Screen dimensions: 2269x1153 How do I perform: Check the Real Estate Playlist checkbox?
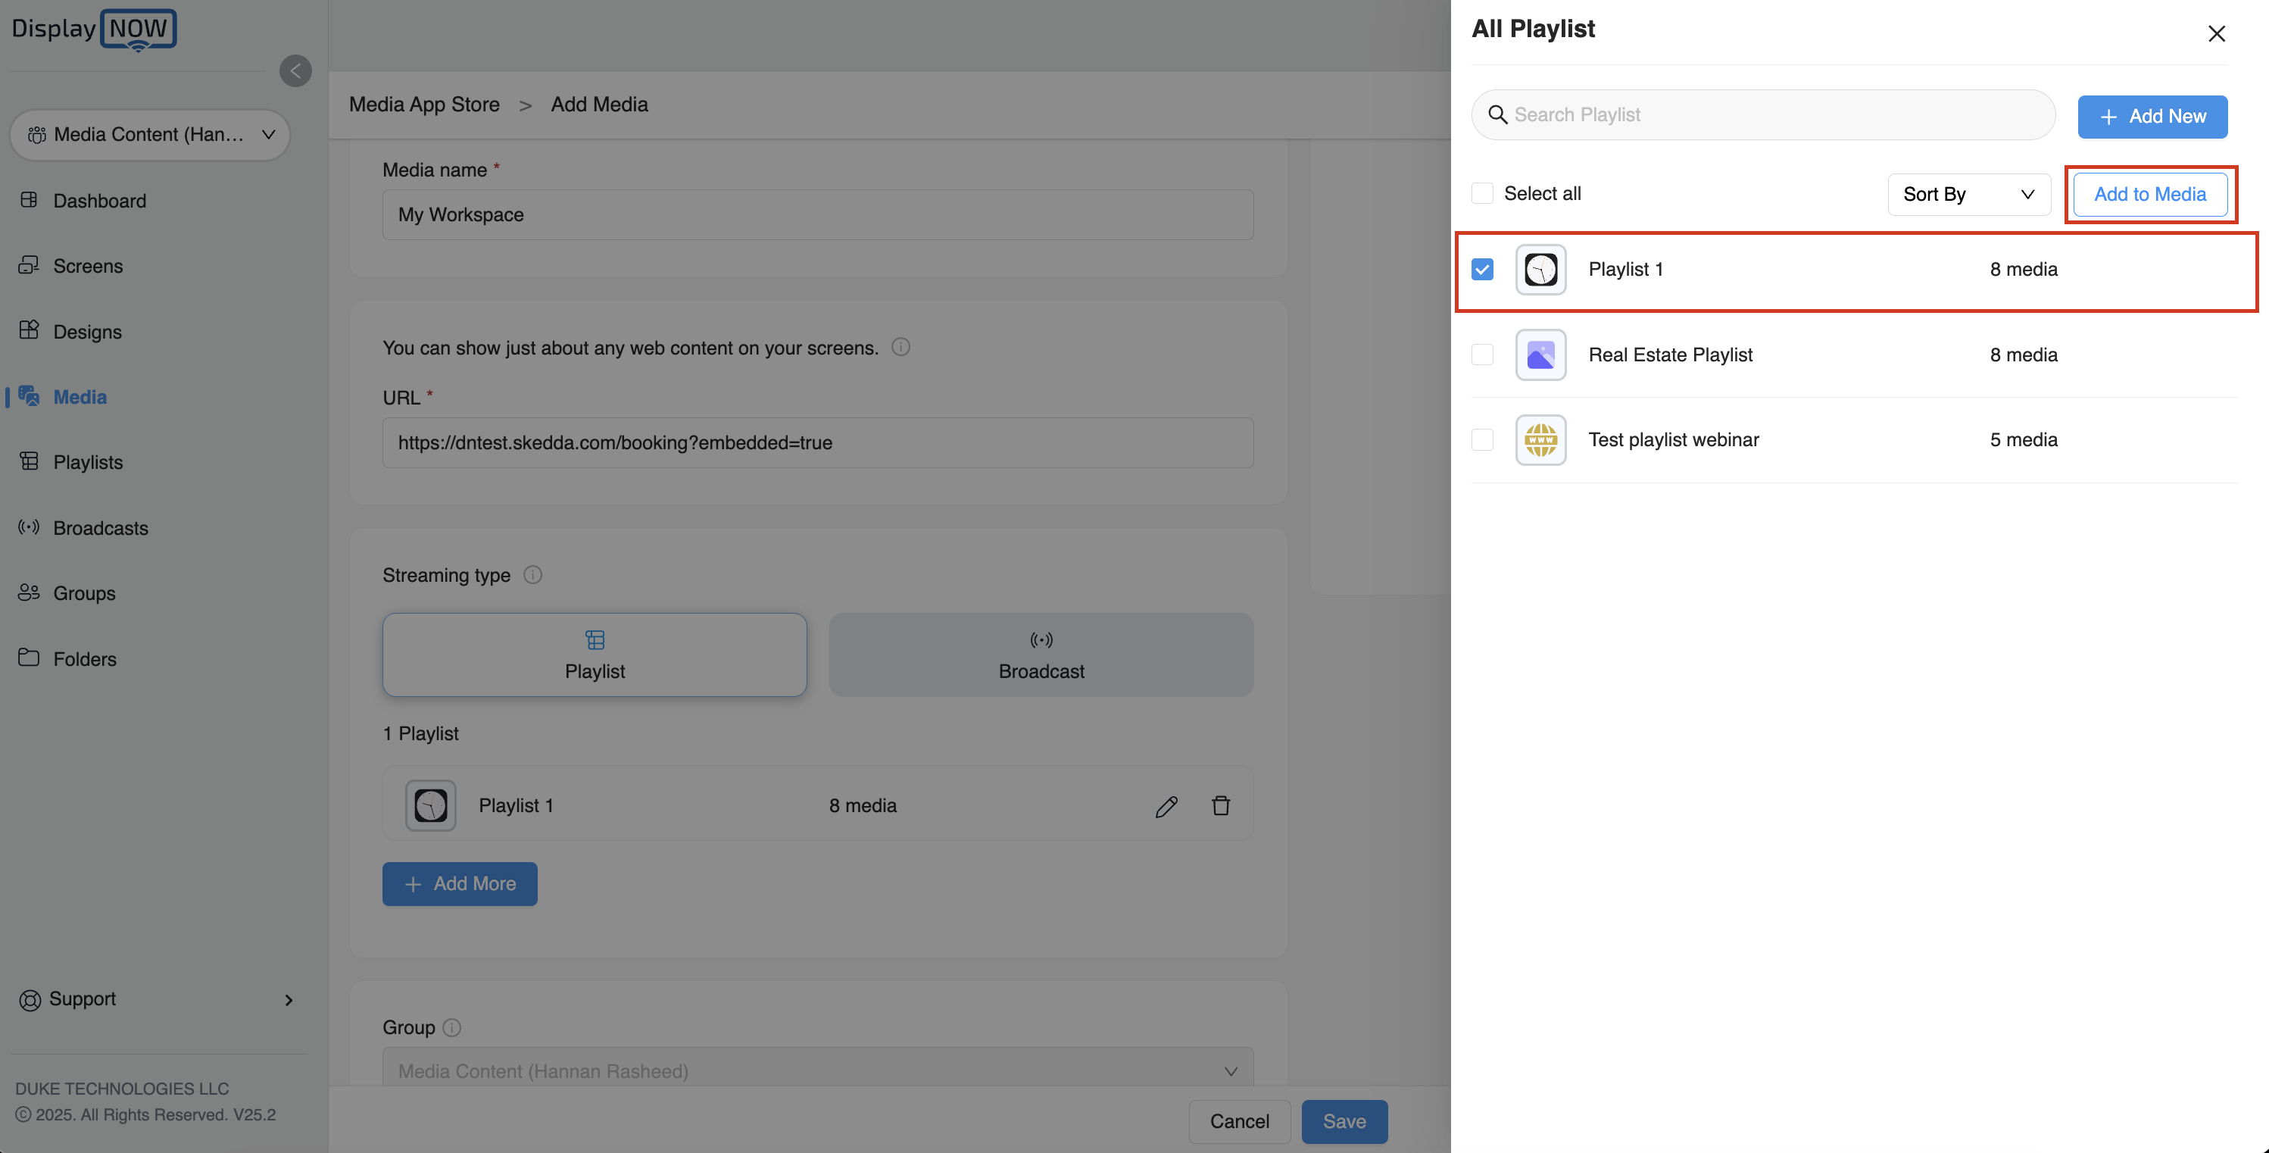[x=1482, y=354]
